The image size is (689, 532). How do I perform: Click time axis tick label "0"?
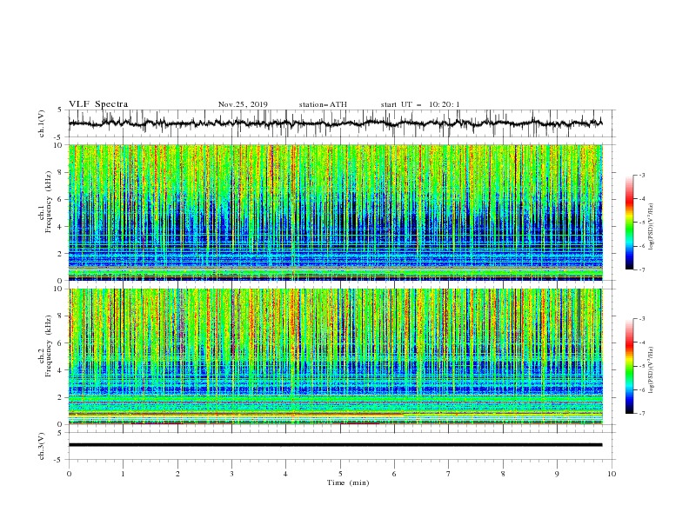[x=69, y=474]
